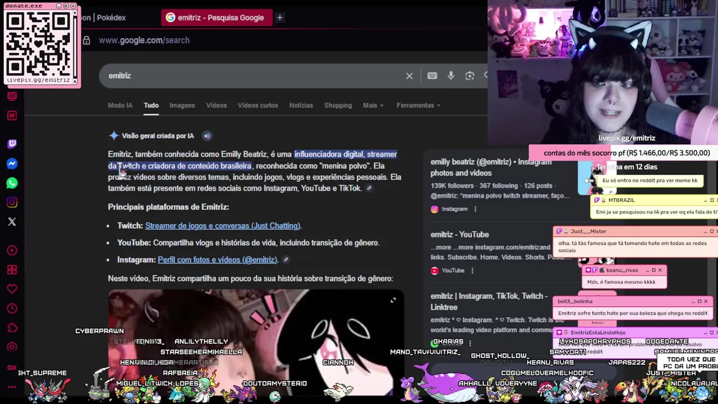Open browsing history clock icon
This screenshot has height=404, width=718.
coord(12,309)
